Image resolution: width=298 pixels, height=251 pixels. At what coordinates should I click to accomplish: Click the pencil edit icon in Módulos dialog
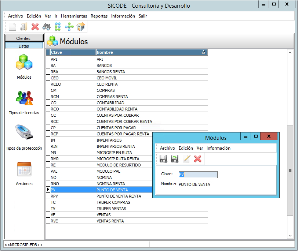[x=186, y=159]
